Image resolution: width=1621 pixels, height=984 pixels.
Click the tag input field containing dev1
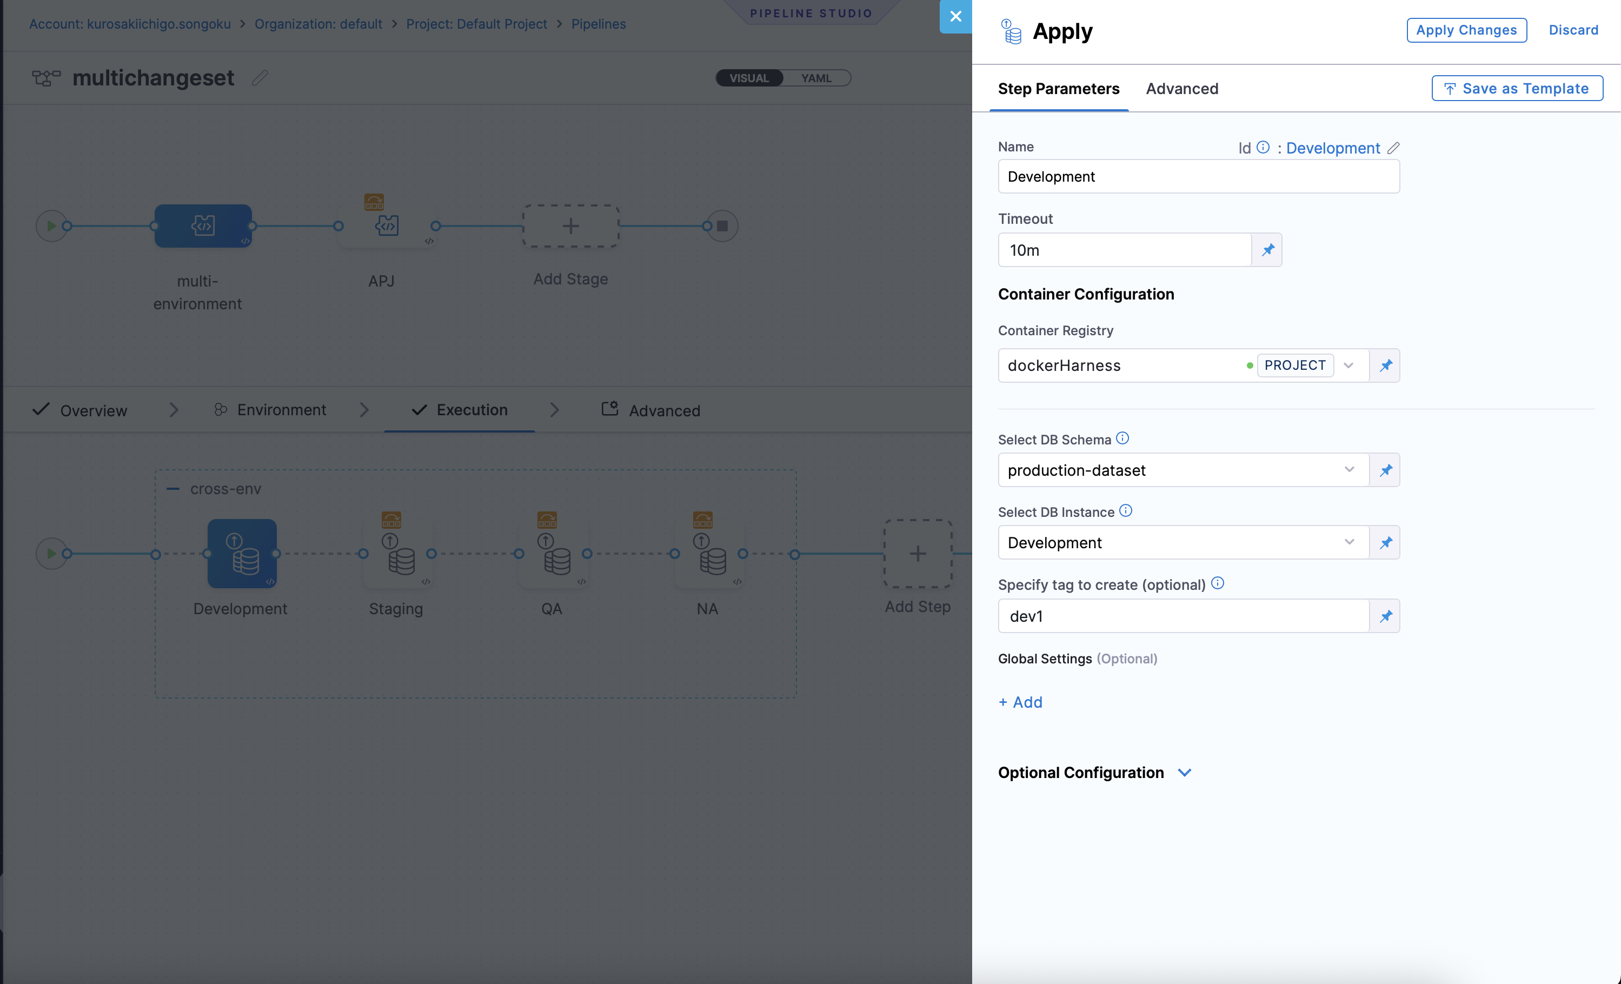[x=1183, y=616]
